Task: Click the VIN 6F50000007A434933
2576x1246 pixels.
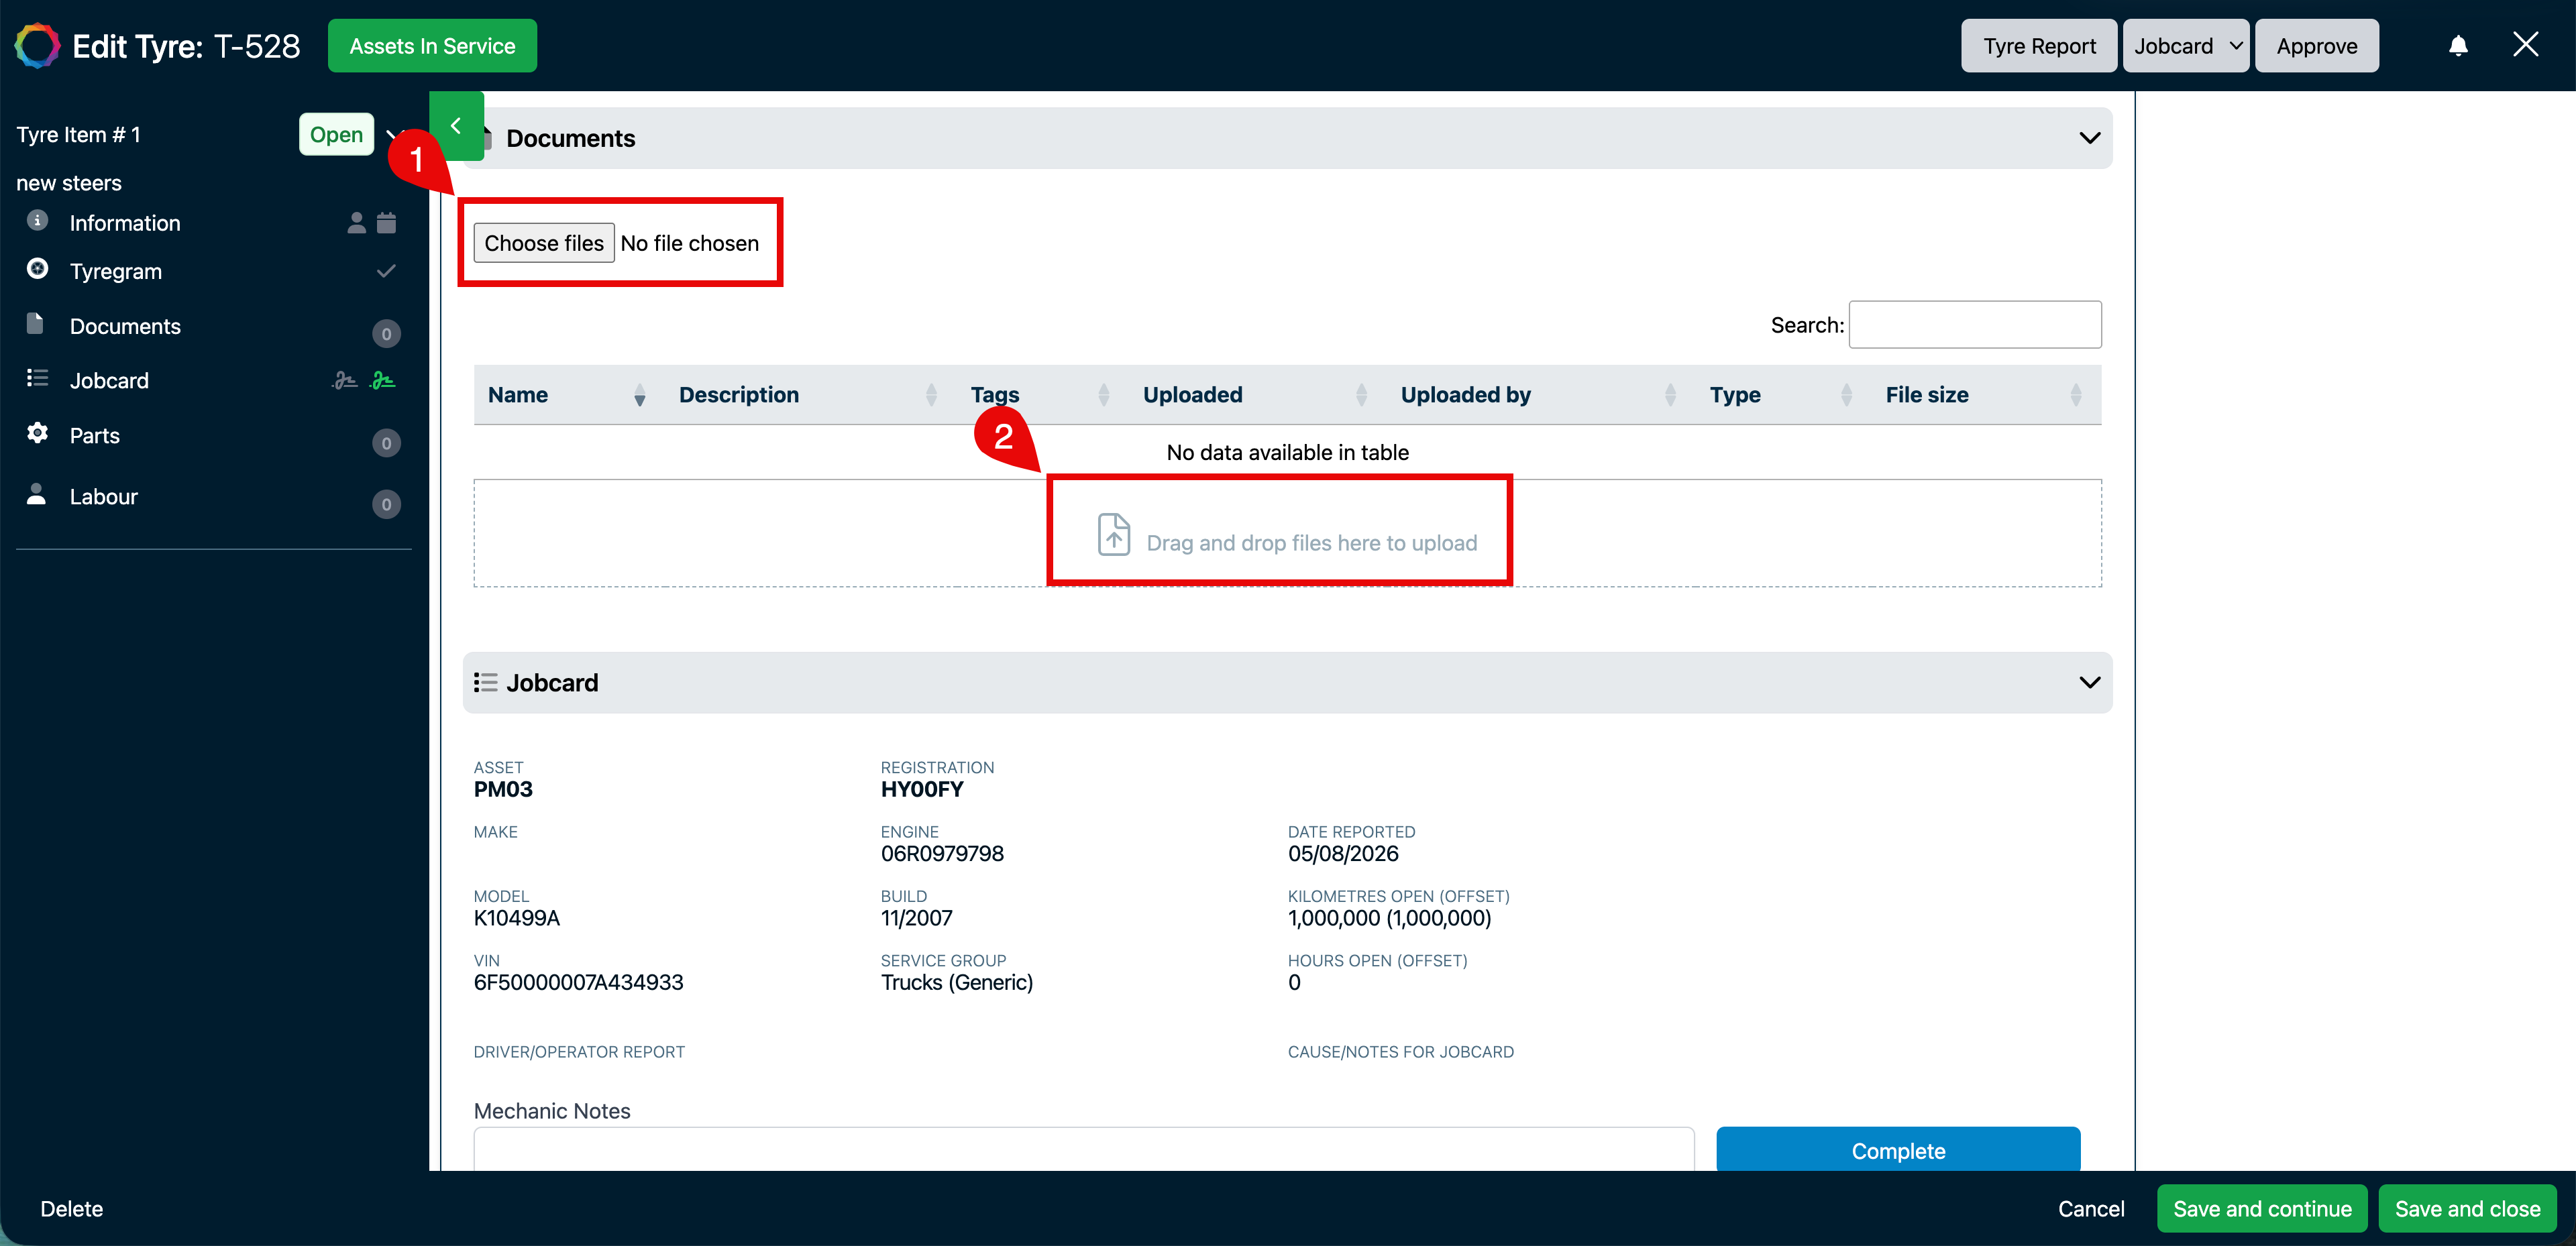Action: click(x=579, y=982)
